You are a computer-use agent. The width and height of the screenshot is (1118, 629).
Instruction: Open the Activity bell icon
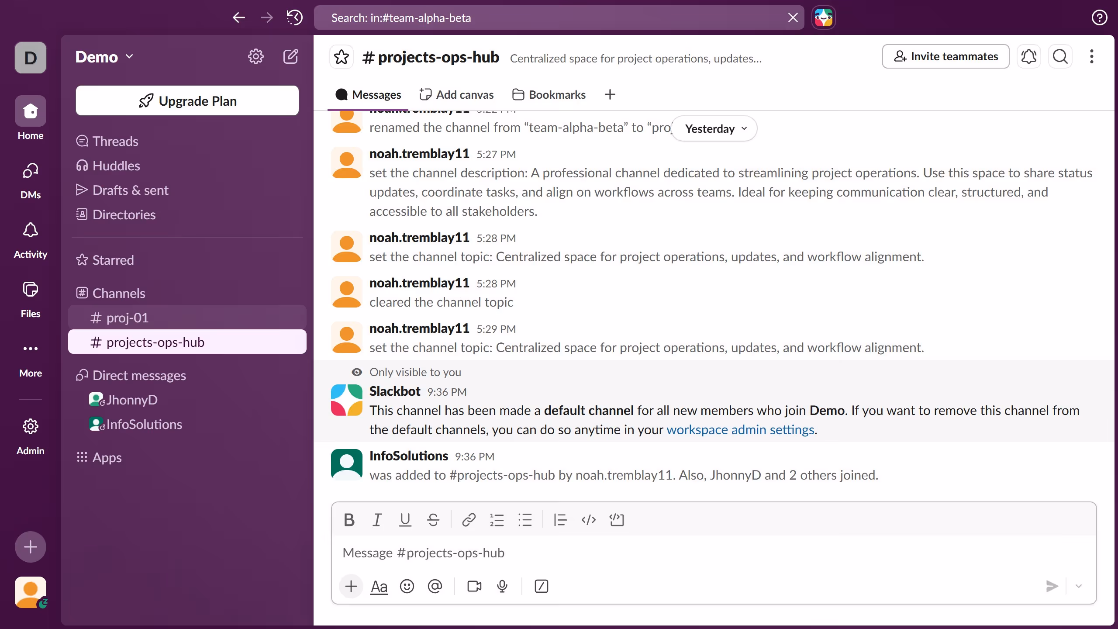(31, 240)
